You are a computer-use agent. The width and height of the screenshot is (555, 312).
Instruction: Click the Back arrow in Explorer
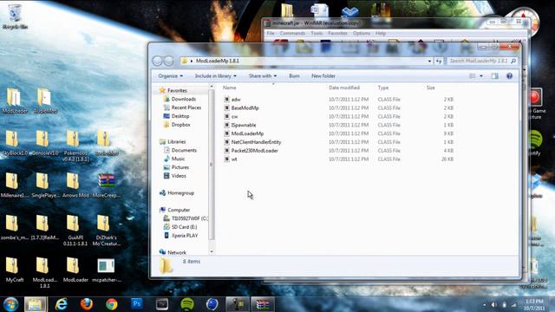click(158, 61)
